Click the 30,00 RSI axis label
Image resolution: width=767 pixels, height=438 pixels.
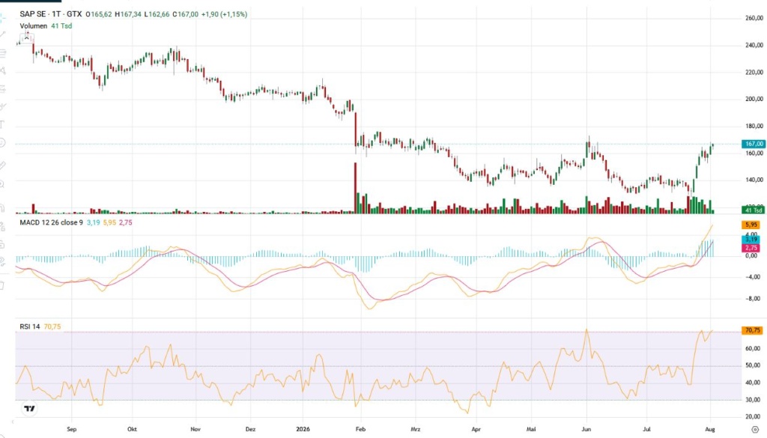coord(753,400)
